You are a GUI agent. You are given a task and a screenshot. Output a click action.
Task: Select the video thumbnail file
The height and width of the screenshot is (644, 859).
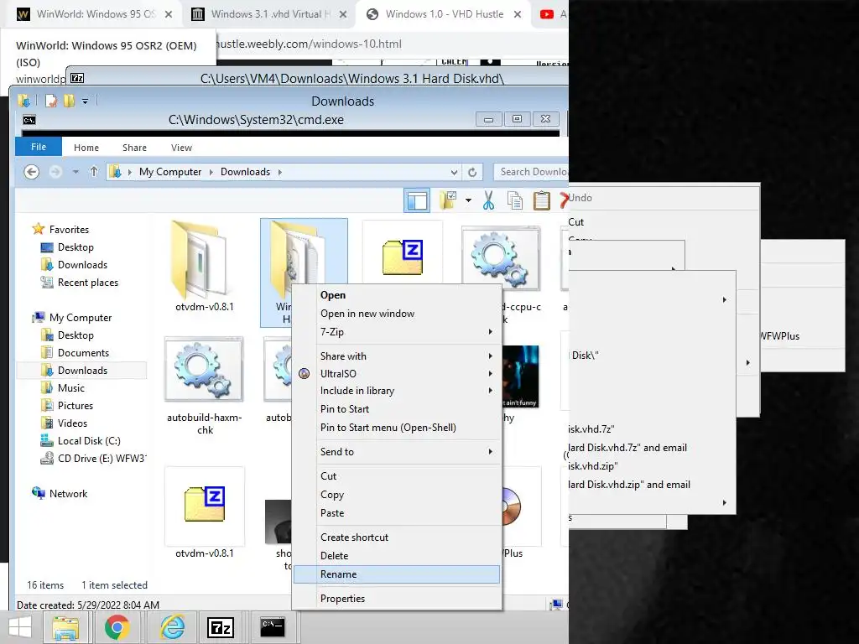(520, 377)
